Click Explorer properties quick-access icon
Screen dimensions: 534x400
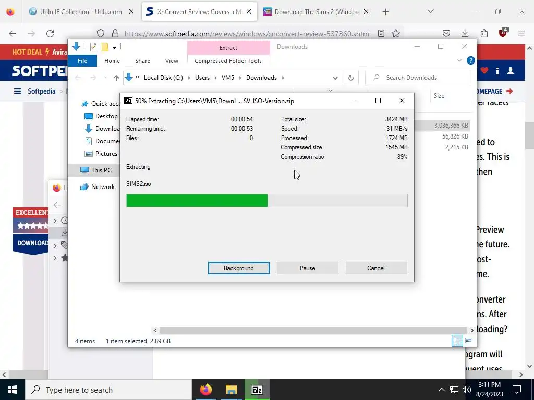tap(93, 47)
